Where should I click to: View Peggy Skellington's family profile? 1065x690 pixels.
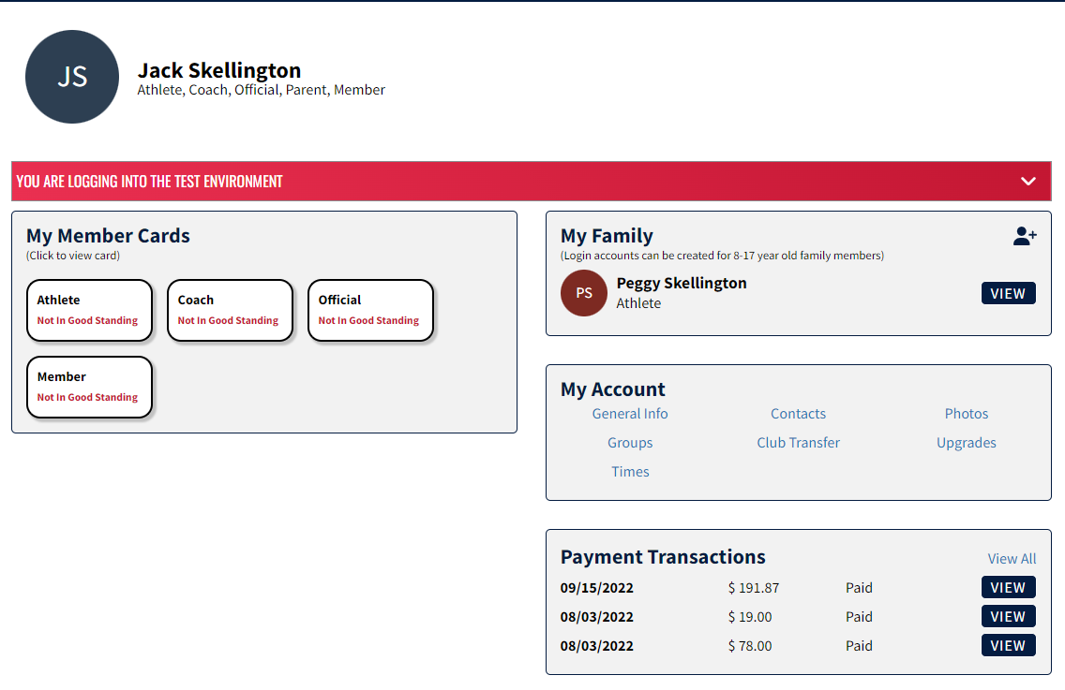tap(1008, 293)
